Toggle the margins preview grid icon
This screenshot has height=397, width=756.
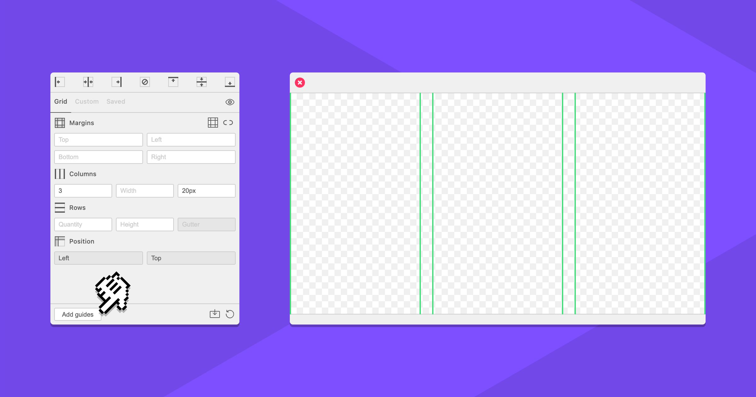point(213,123)
